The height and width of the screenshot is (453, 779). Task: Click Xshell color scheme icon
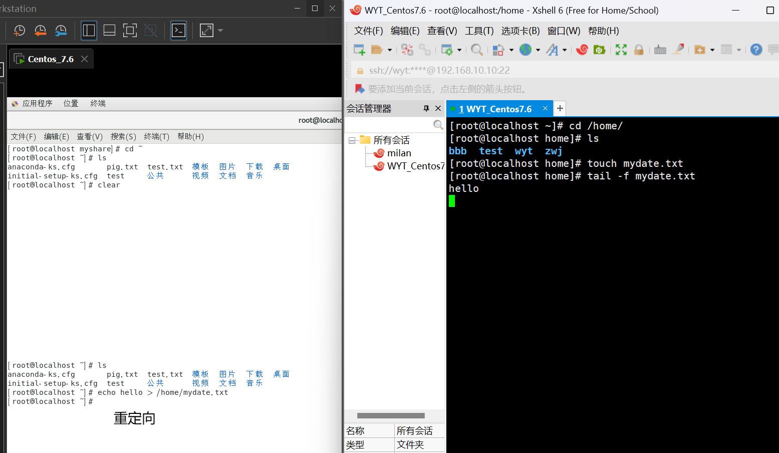click(498, 50)
